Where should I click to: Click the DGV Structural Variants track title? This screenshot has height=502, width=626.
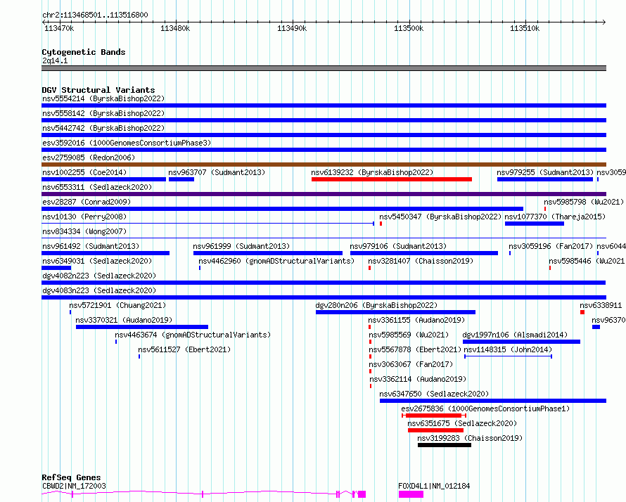(98, 90)
